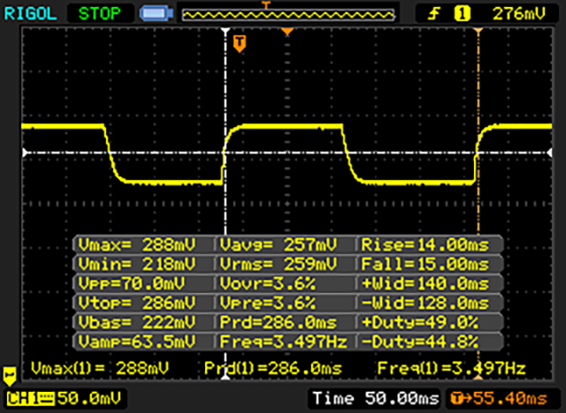Click the -Duty=44.8% measurement cell
Image resolution: width=566 pixels, height=413 pixels.
(430, 342)
